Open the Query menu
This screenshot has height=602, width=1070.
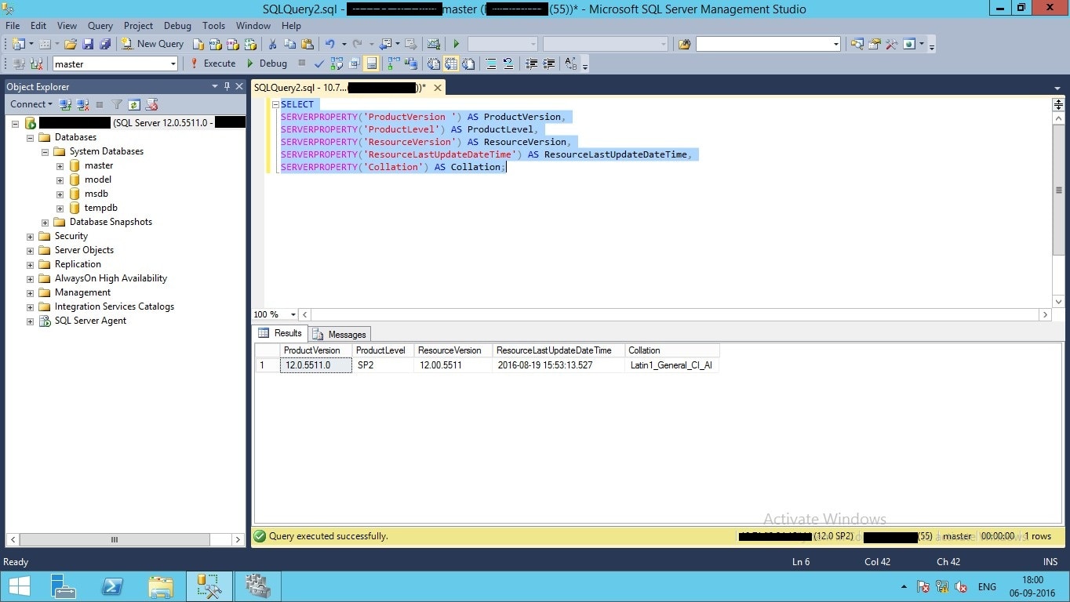[x=100, y=26]
